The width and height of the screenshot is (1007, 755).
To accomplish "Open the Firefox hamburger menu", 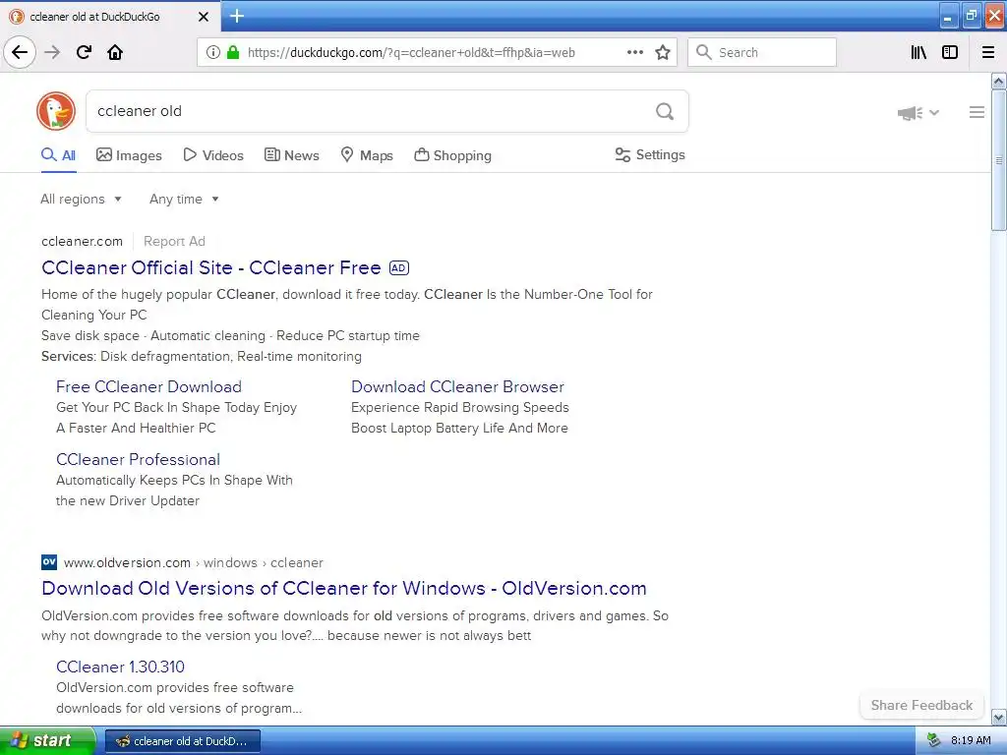I will click(987, 52).
